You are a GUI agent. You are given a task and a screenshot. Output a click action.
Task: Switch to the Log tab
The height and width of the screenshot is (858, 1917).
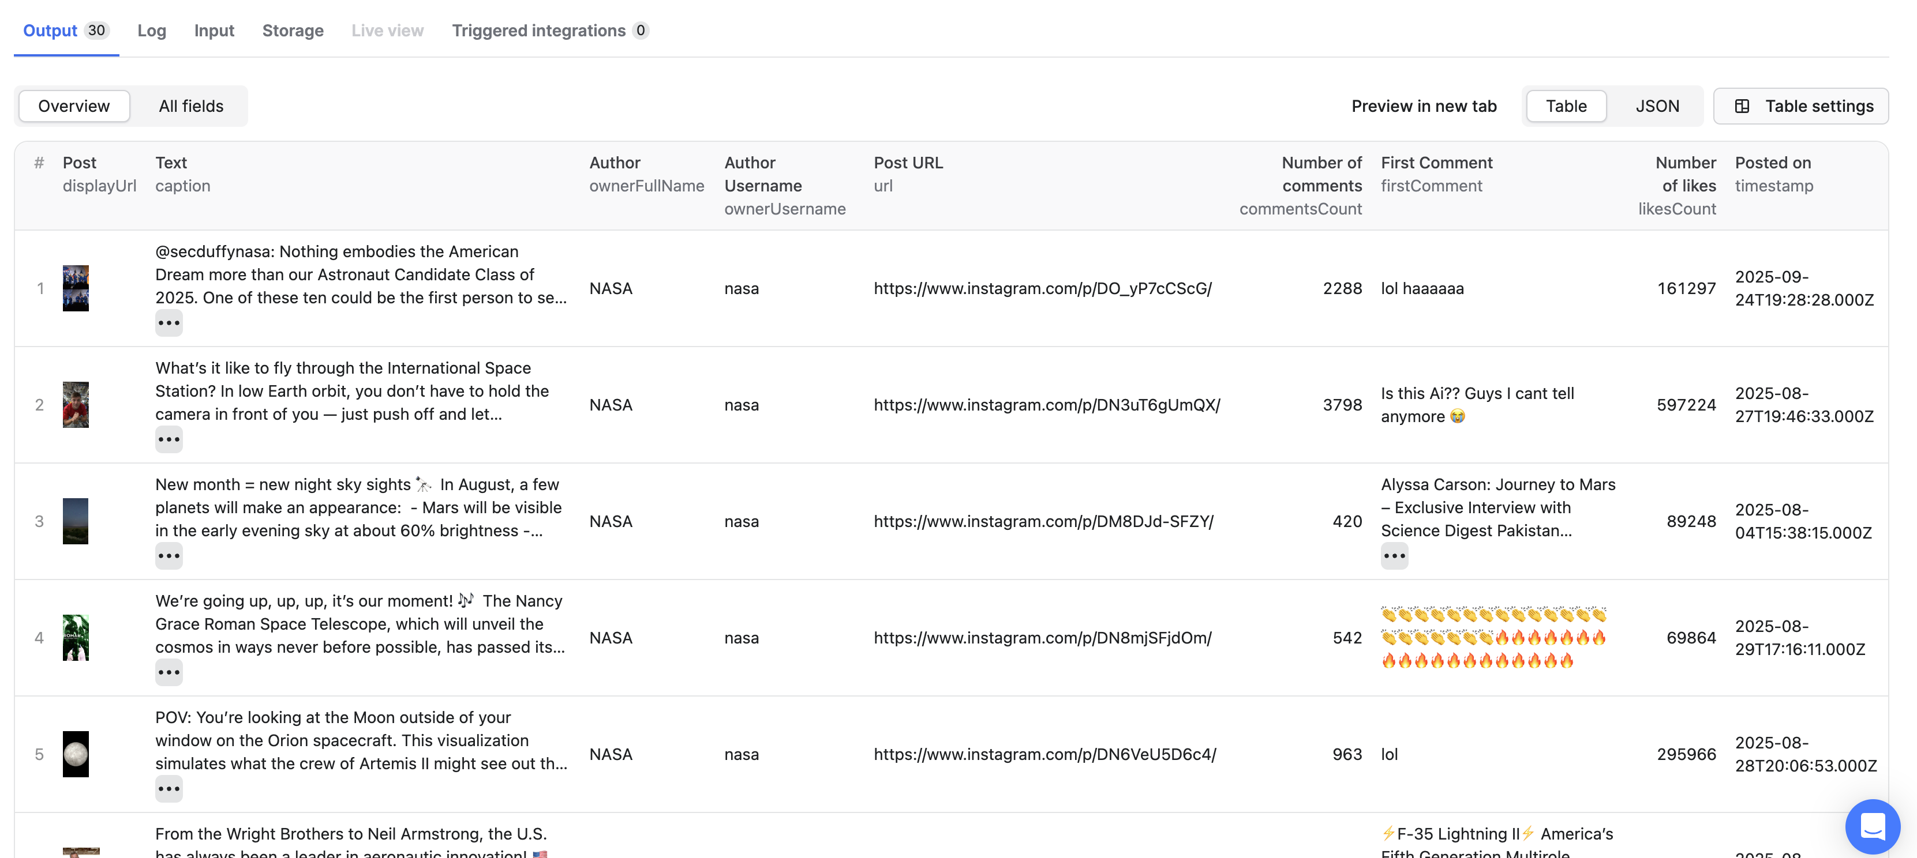coord(151,31)
